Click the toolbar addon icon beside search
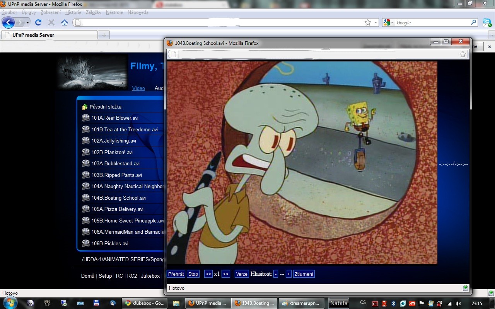This screenshot has height=309, width=495. (487, 22)
